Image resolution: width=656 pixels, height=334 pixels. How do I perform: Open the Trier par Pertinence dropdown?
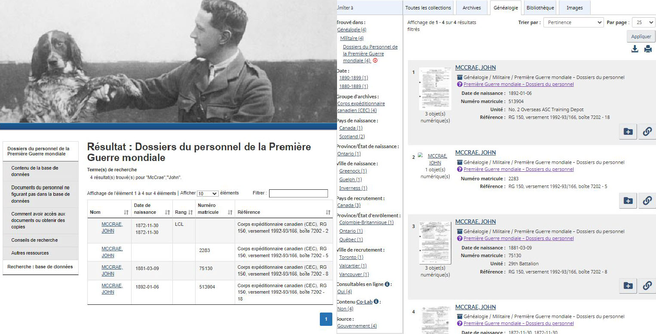tap(573, 22)
